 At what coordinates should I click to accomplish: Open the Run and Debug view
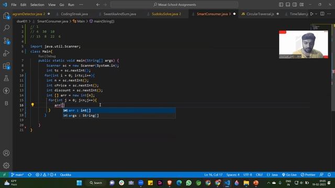point(6,53)
